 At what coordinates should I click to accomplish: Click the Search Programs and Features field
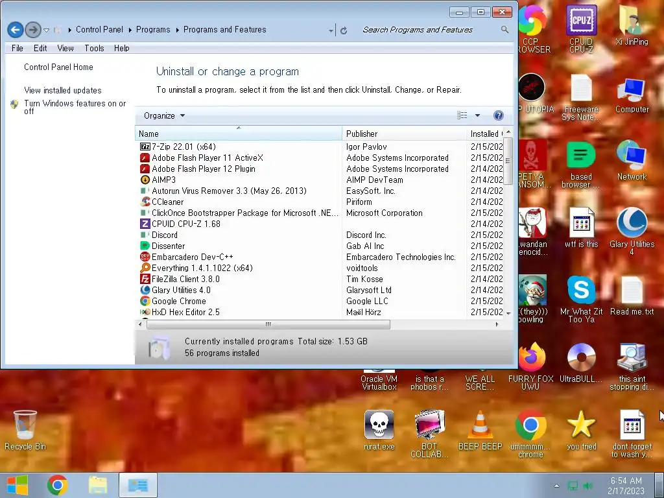click(430, 30)
